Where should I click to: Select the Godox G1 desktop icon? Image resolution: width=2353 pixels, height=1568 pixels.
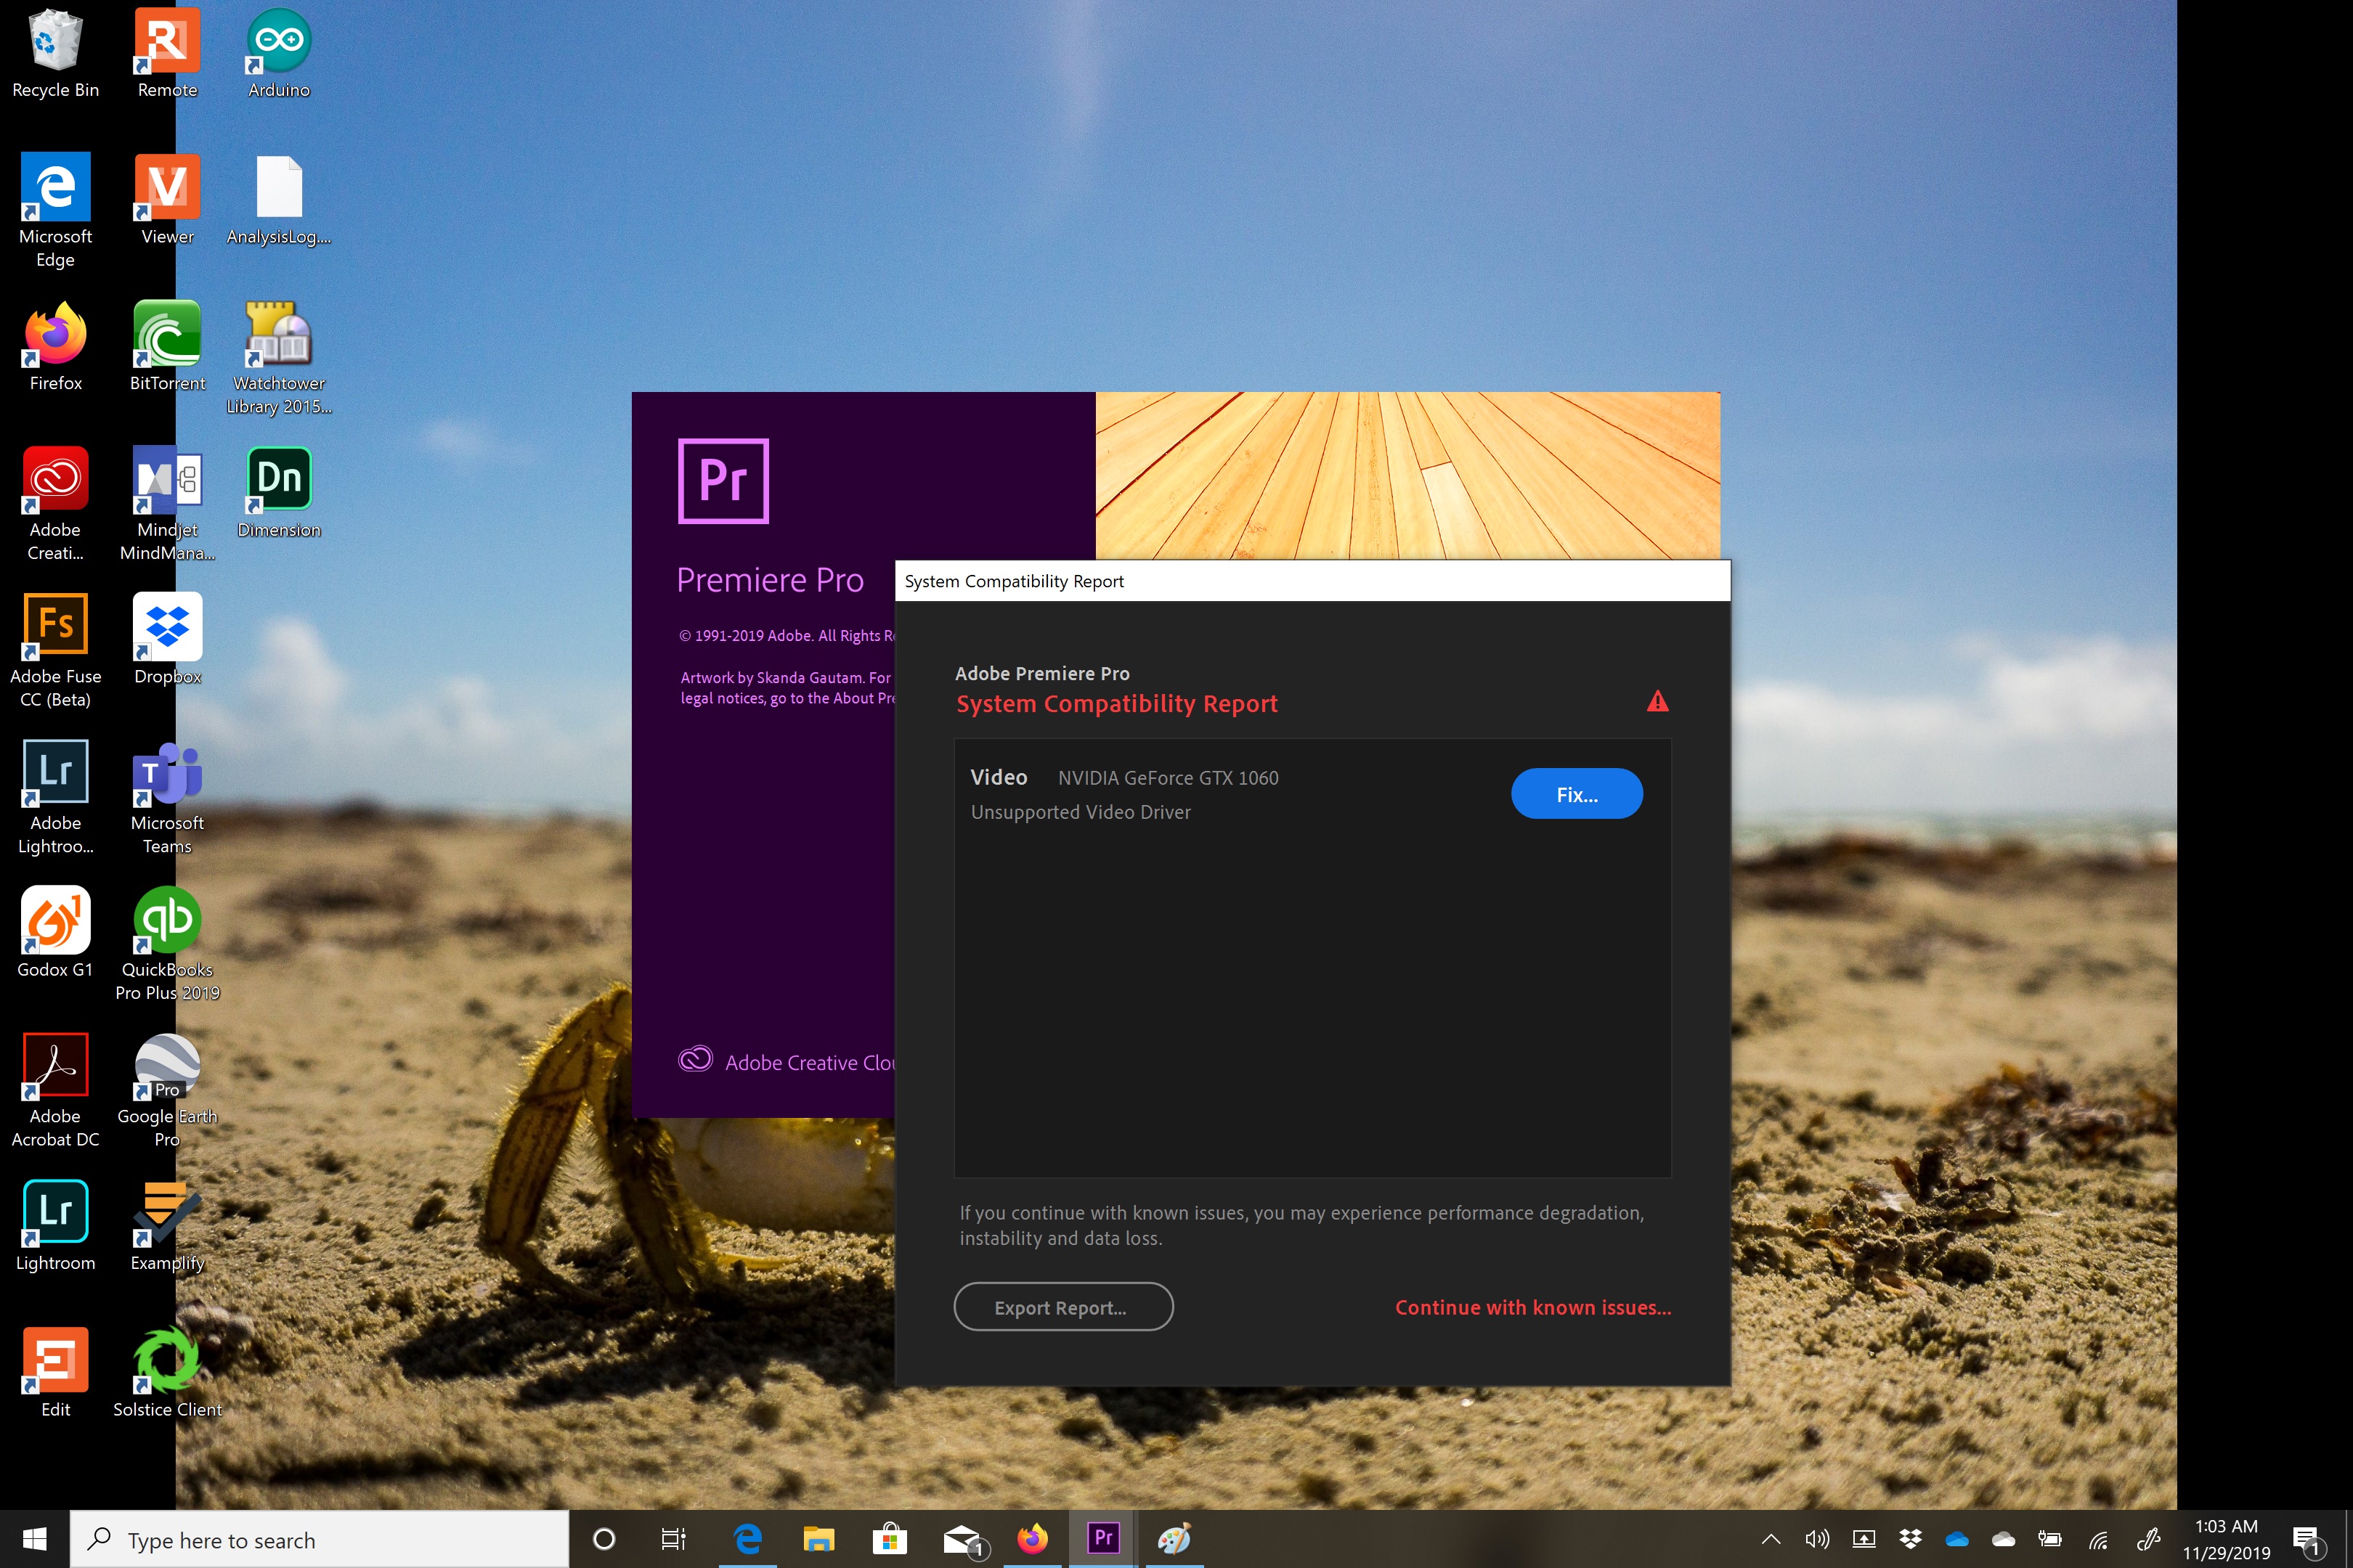pos(55,920)
